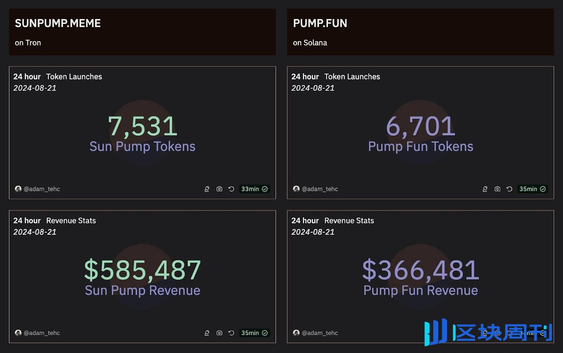This screenshot has height=353, width=563.
Task: Click the 2024-08-21 date in Sun Pump Tokens card
Action: point(35,88)
